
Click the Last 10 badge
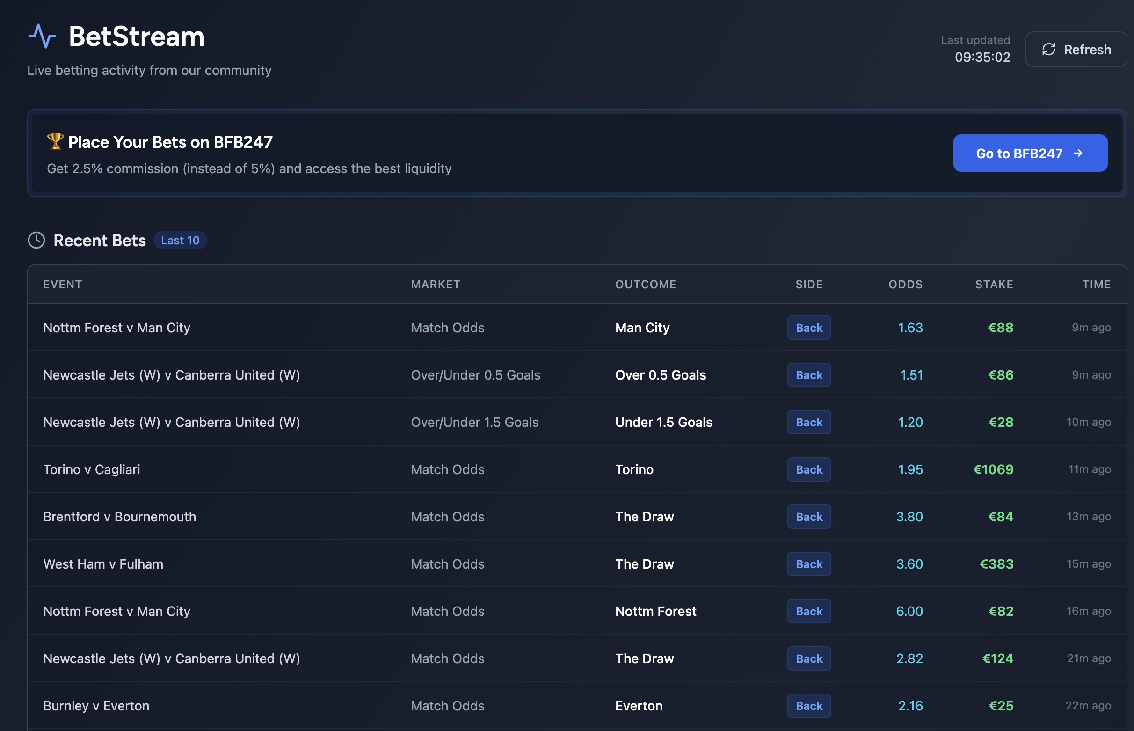click(x=180, y=240)
